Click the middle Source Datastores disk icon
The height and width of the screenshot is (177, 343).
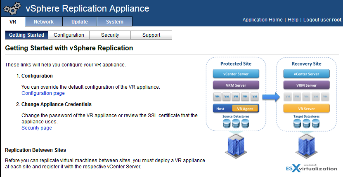click(236, 123)
